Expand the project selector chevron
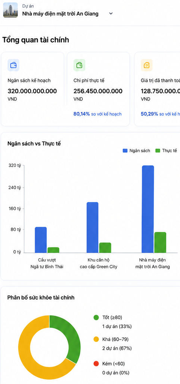Image resolution: width=180 pixels, height=384 pixels. [111, 14]
